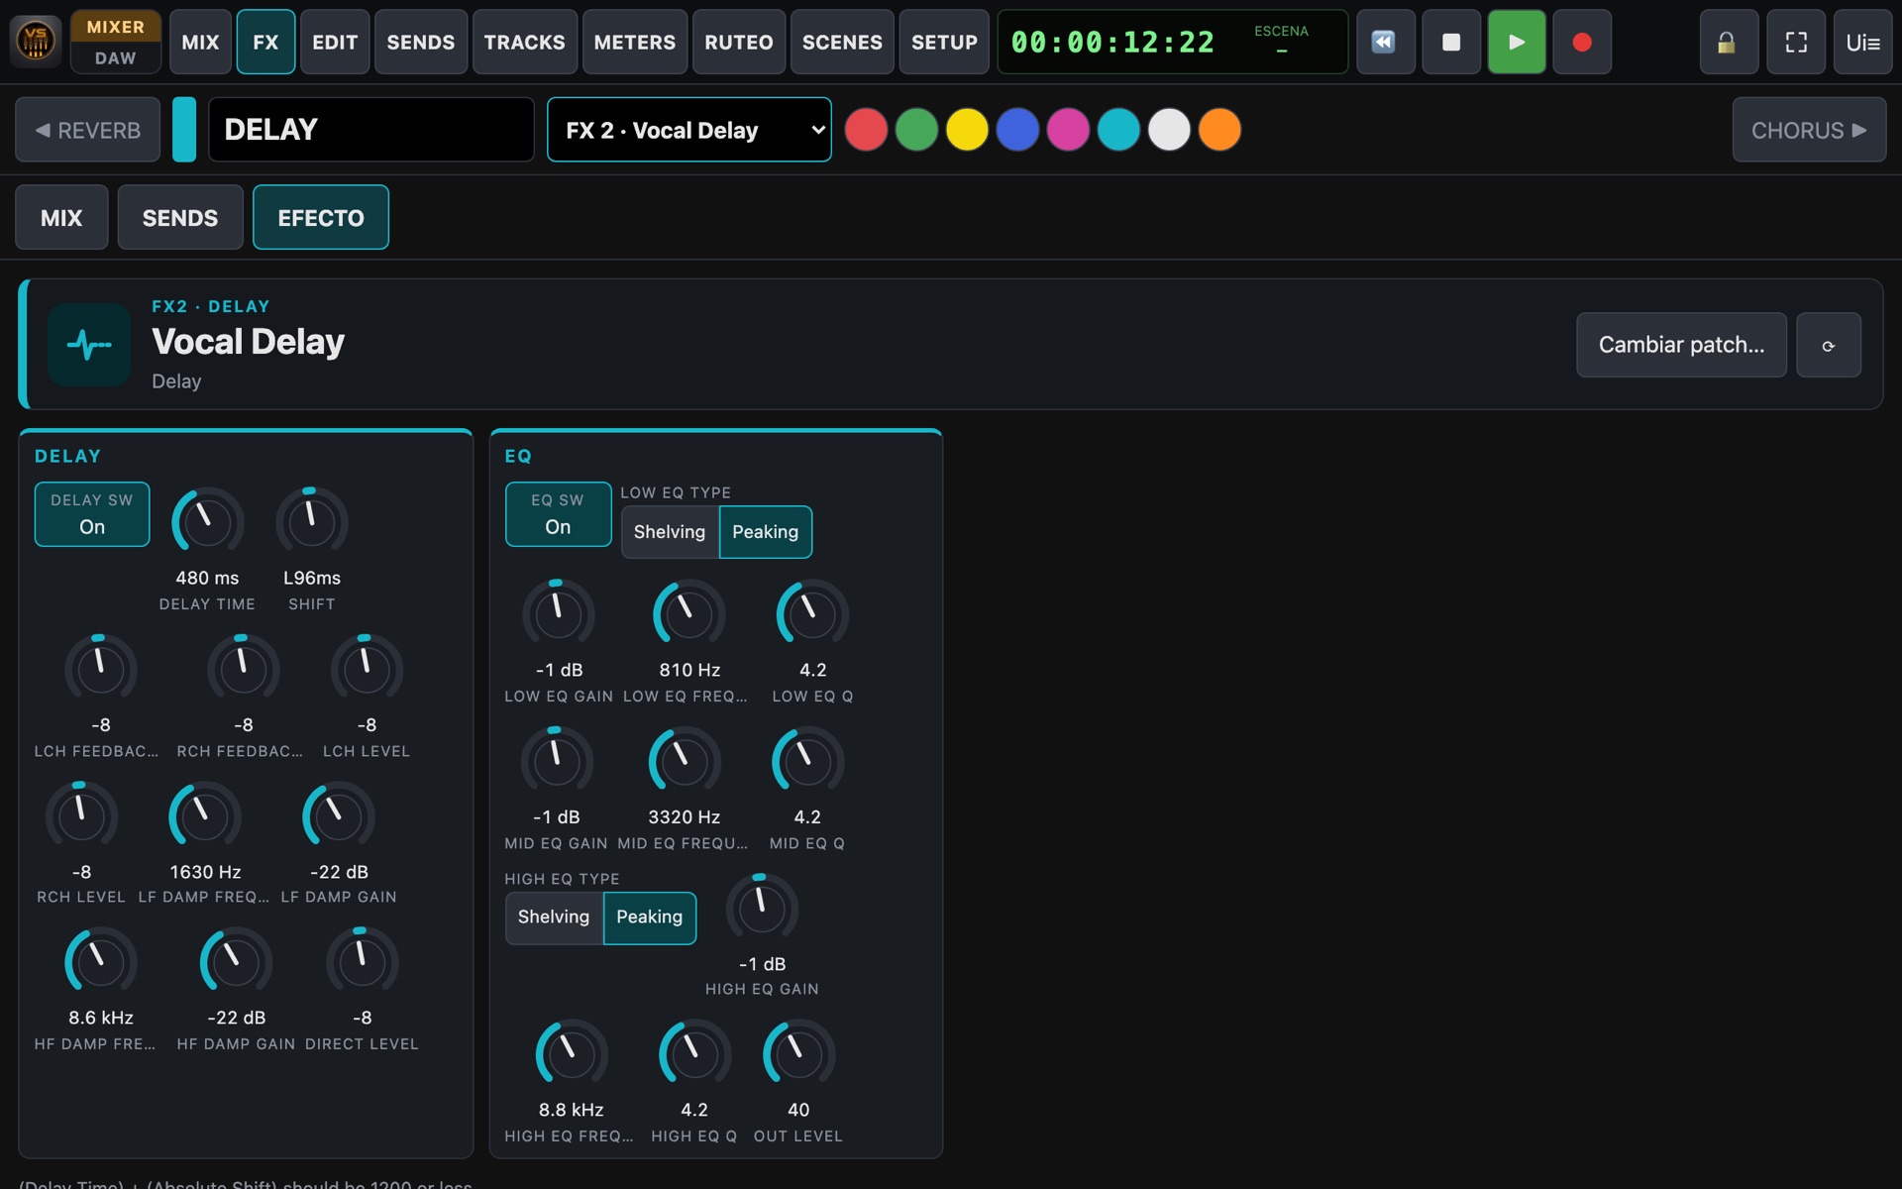
Task: Go to next effect CHORUS
Action: pyautogui.click(x=1809, y=130)
